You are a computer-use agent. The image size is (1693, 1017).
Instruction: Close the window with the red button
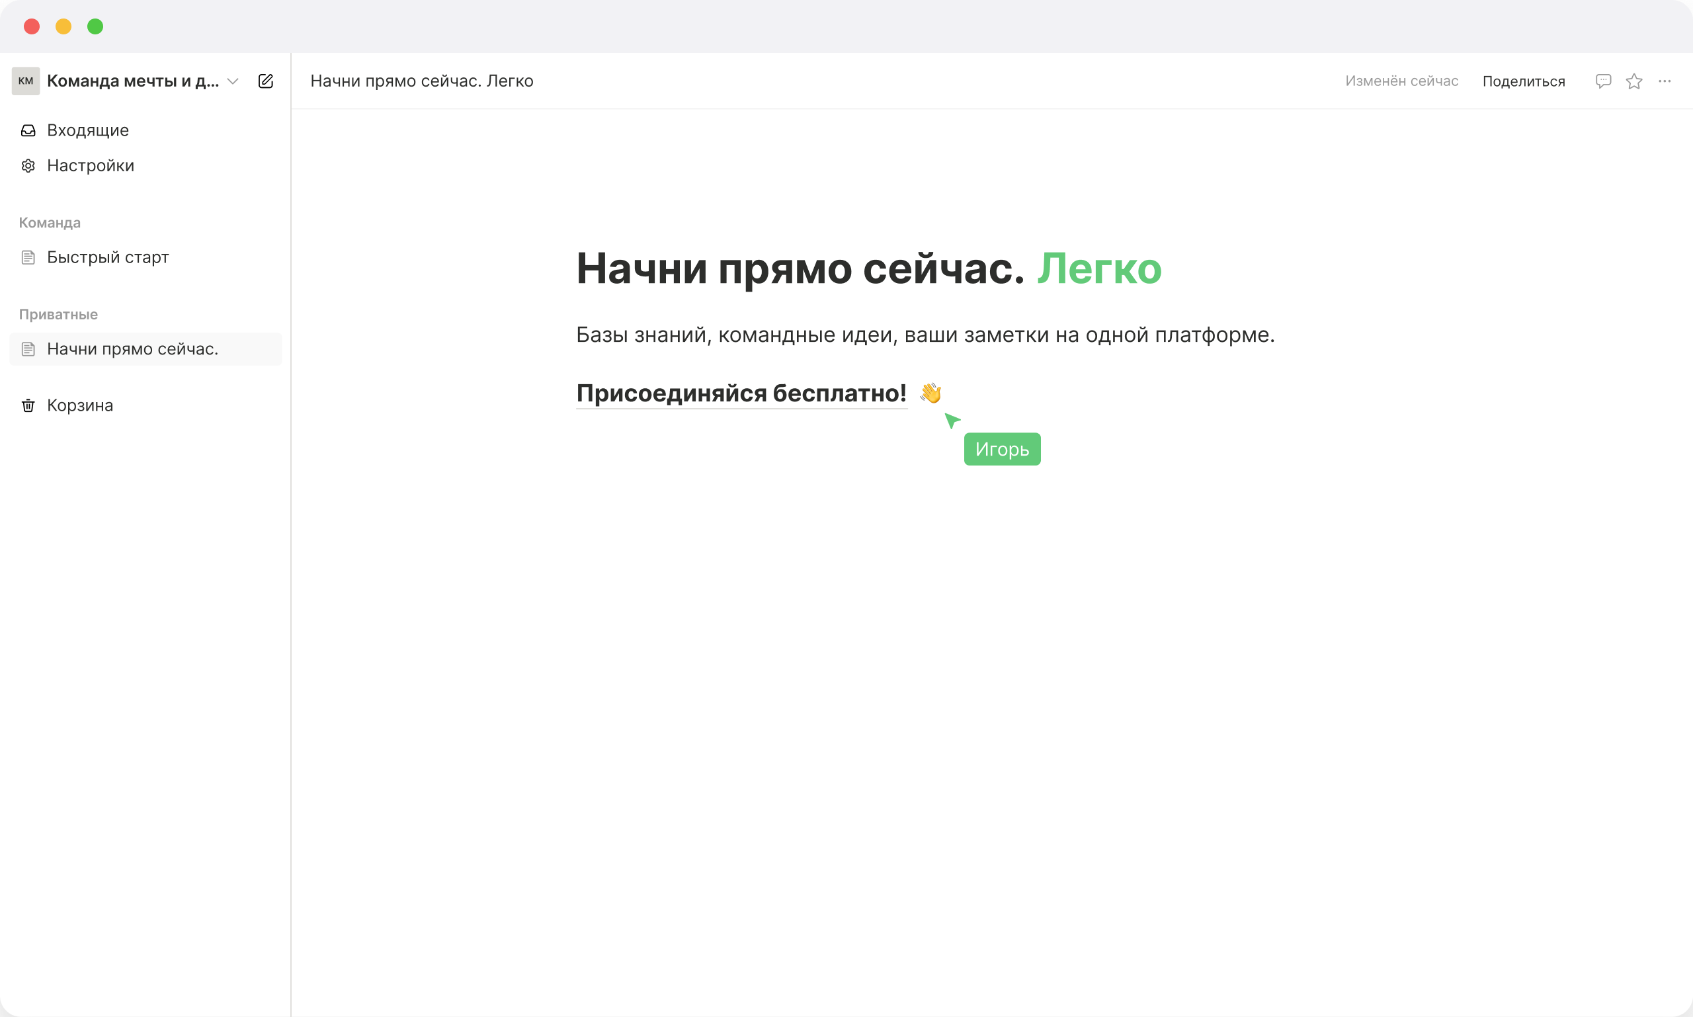coord(32,26)
